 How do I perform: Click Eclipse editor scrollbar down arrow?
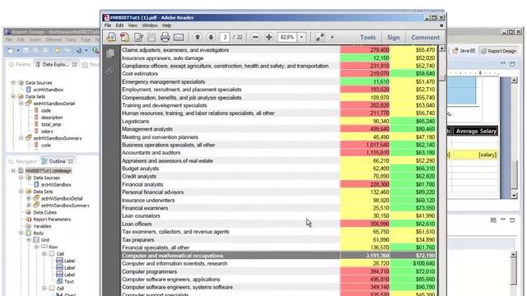[514, 196]
